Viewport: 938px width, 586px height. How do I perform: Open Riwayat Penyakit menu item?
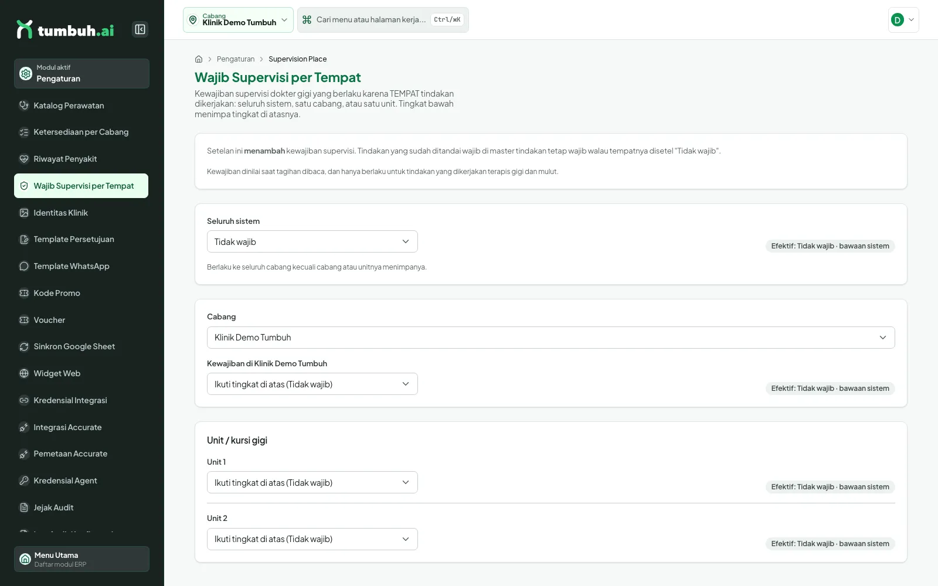[81, 159]
